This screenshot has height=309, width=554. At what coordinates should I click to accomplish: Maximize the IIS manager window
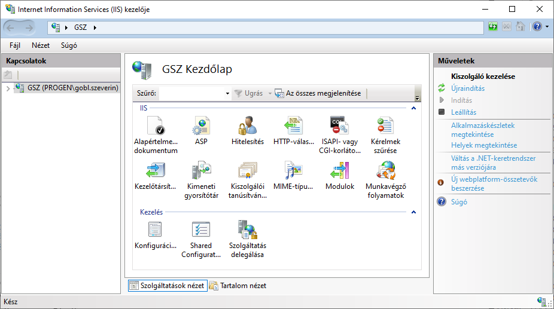point(512,9)
